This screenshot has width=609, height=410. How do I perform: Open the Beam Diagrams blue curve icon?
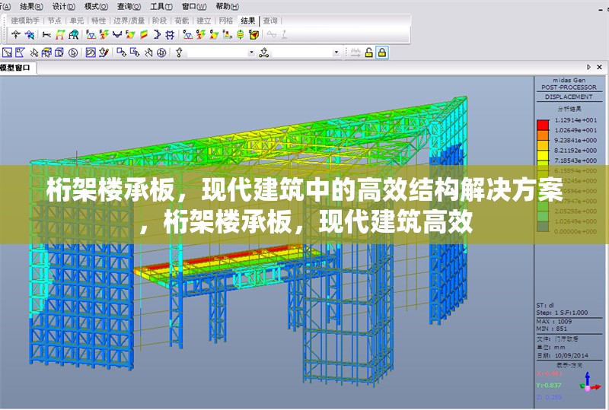[117, 35]
